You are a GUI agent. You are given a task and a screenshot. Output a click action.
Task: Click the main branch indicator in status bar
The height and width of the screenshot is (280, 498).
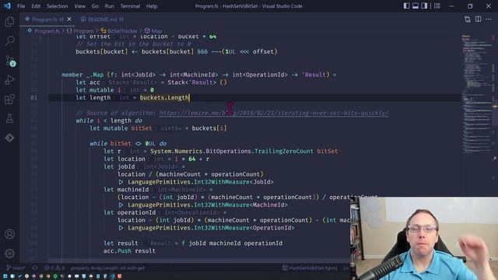tap(16, 268)
